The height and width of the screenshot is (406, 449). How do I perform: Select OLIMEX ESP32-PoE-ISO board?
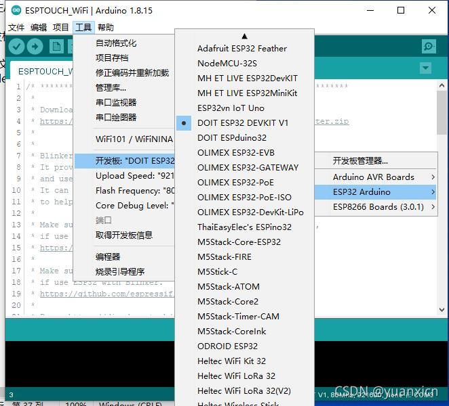244,197
